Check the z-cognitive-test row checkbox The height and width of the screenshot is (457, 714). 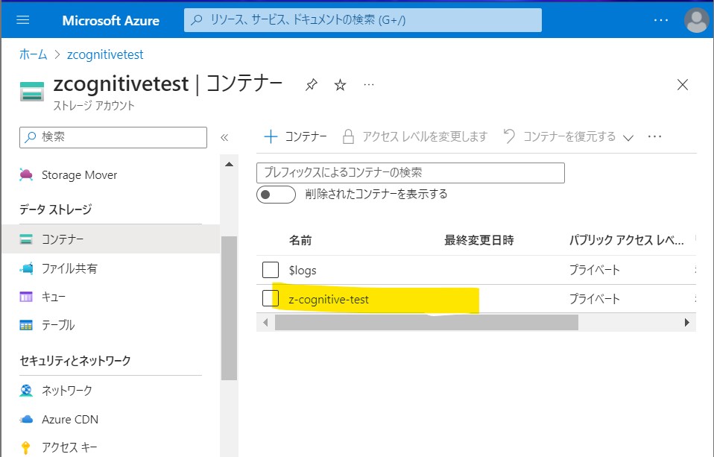[271, 299]
